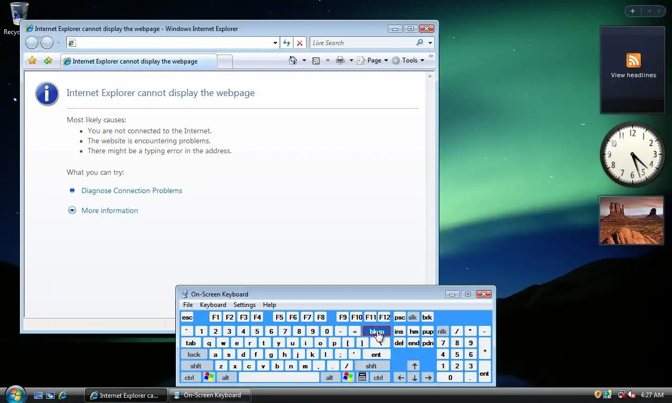Click the blue information icon on the error page
Image resolution: width=672 pixels, height=403 pixels.
[47, 94]
